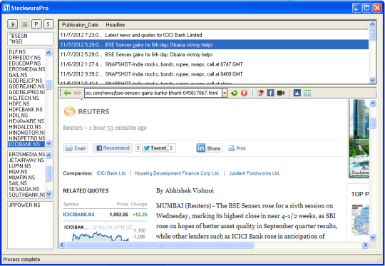The height and width of the screenshot is (266, 385).
Task: Click the Tweet button
Action: click(x=155, y=148)
